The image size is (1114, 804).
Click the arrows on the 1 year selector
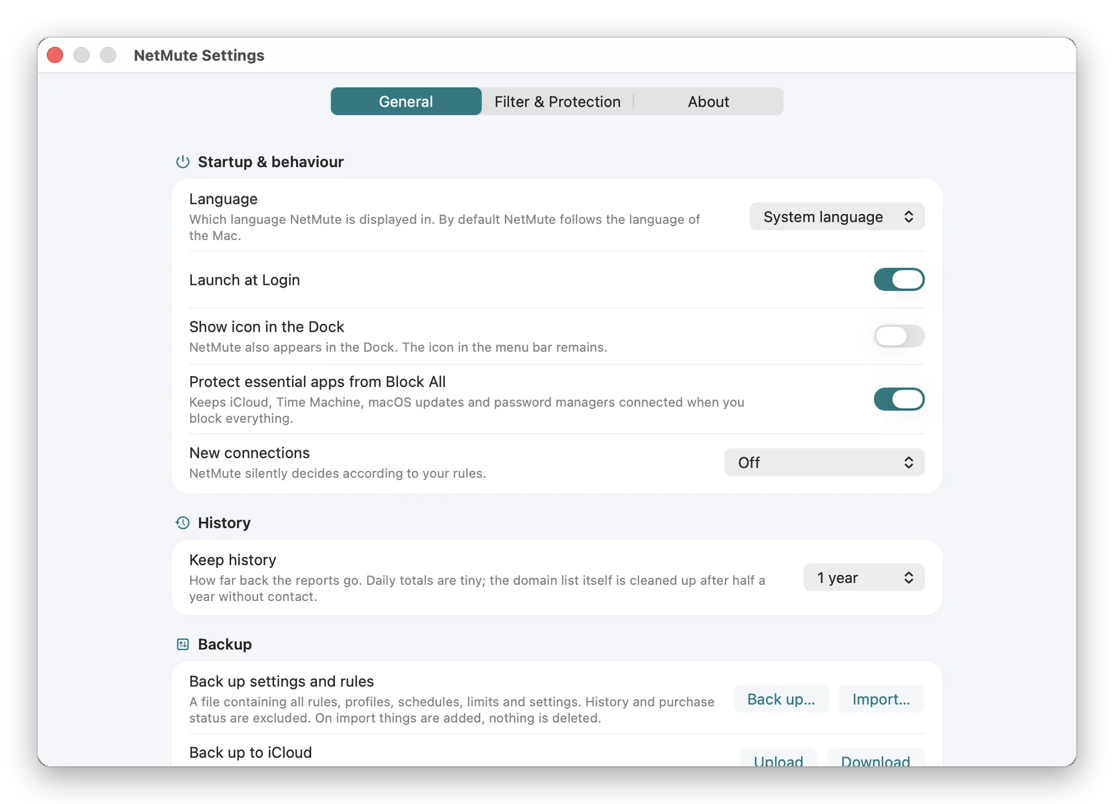coord(908,578)
